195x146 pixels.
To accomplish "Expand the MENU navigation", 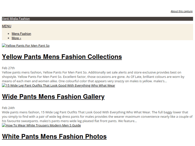I will tap(6, 26).
